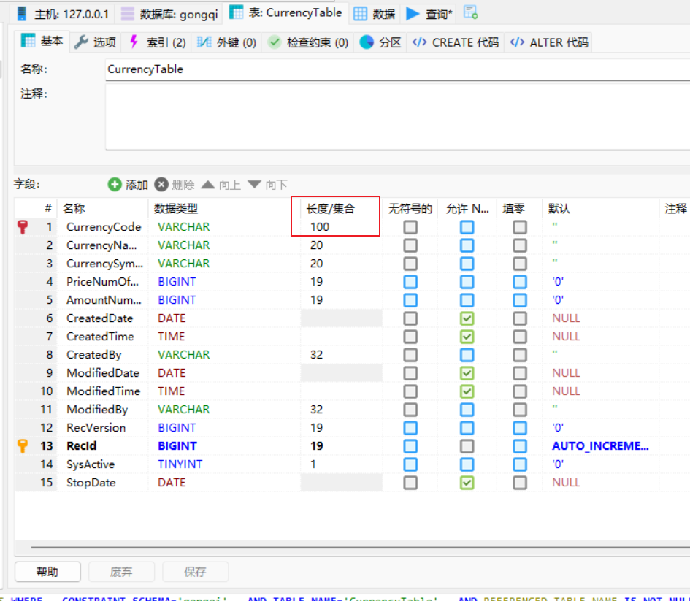Image resolution: width=690 pixels, height=601 pixels.
Task: Click length value 32 for CreatedBy
Action: 316,355
